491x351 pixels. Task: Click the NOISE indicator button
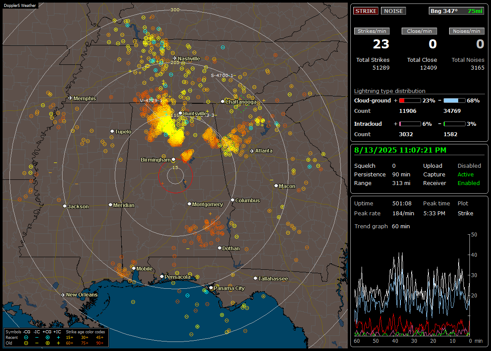393,11
